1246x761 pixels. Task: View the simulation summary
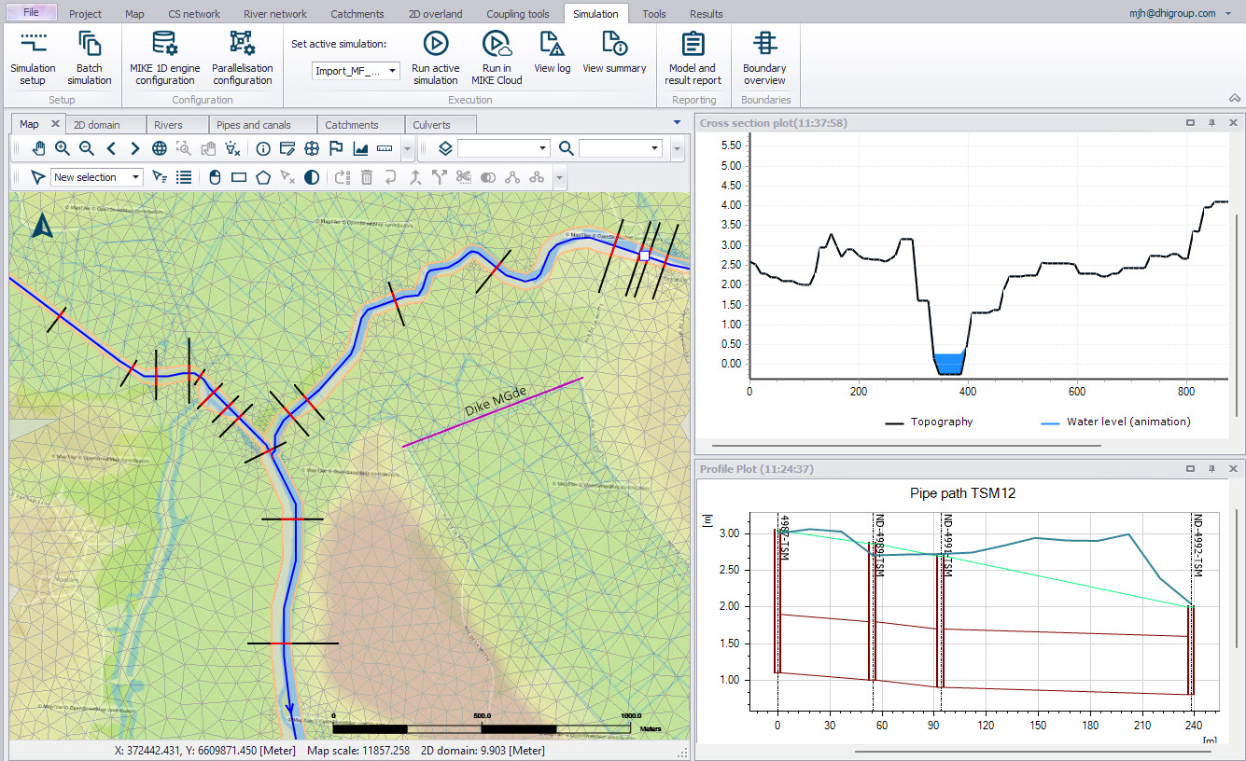click(613, 56)
